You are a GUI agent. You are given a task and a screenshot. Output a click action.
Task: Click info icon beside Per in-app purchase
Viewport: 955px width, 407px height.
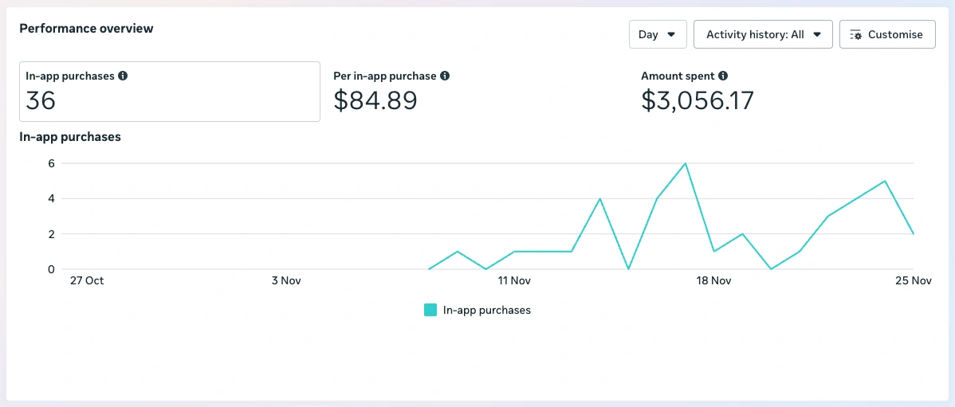[445, 76]
